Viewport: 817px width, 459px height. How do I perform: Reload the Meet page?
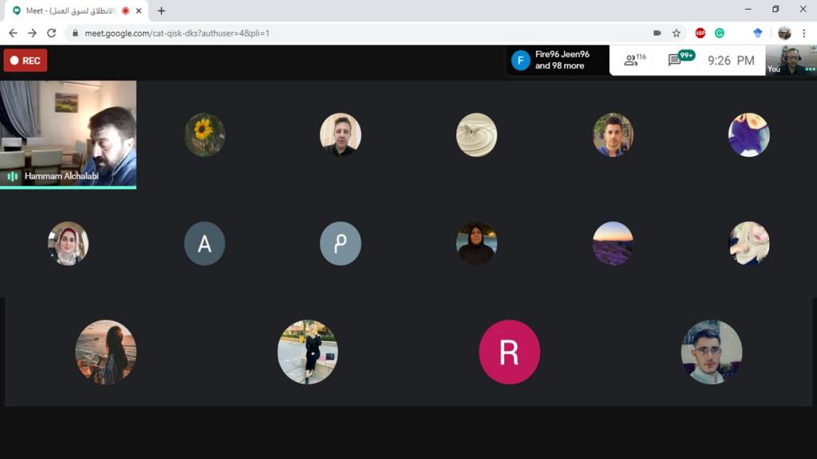52,33
